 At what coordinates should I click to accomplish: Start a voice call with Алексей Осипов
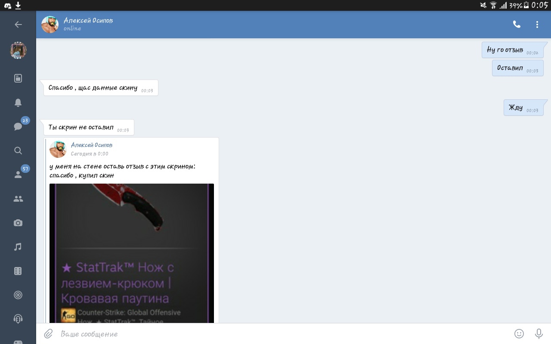tap(517, 25)
